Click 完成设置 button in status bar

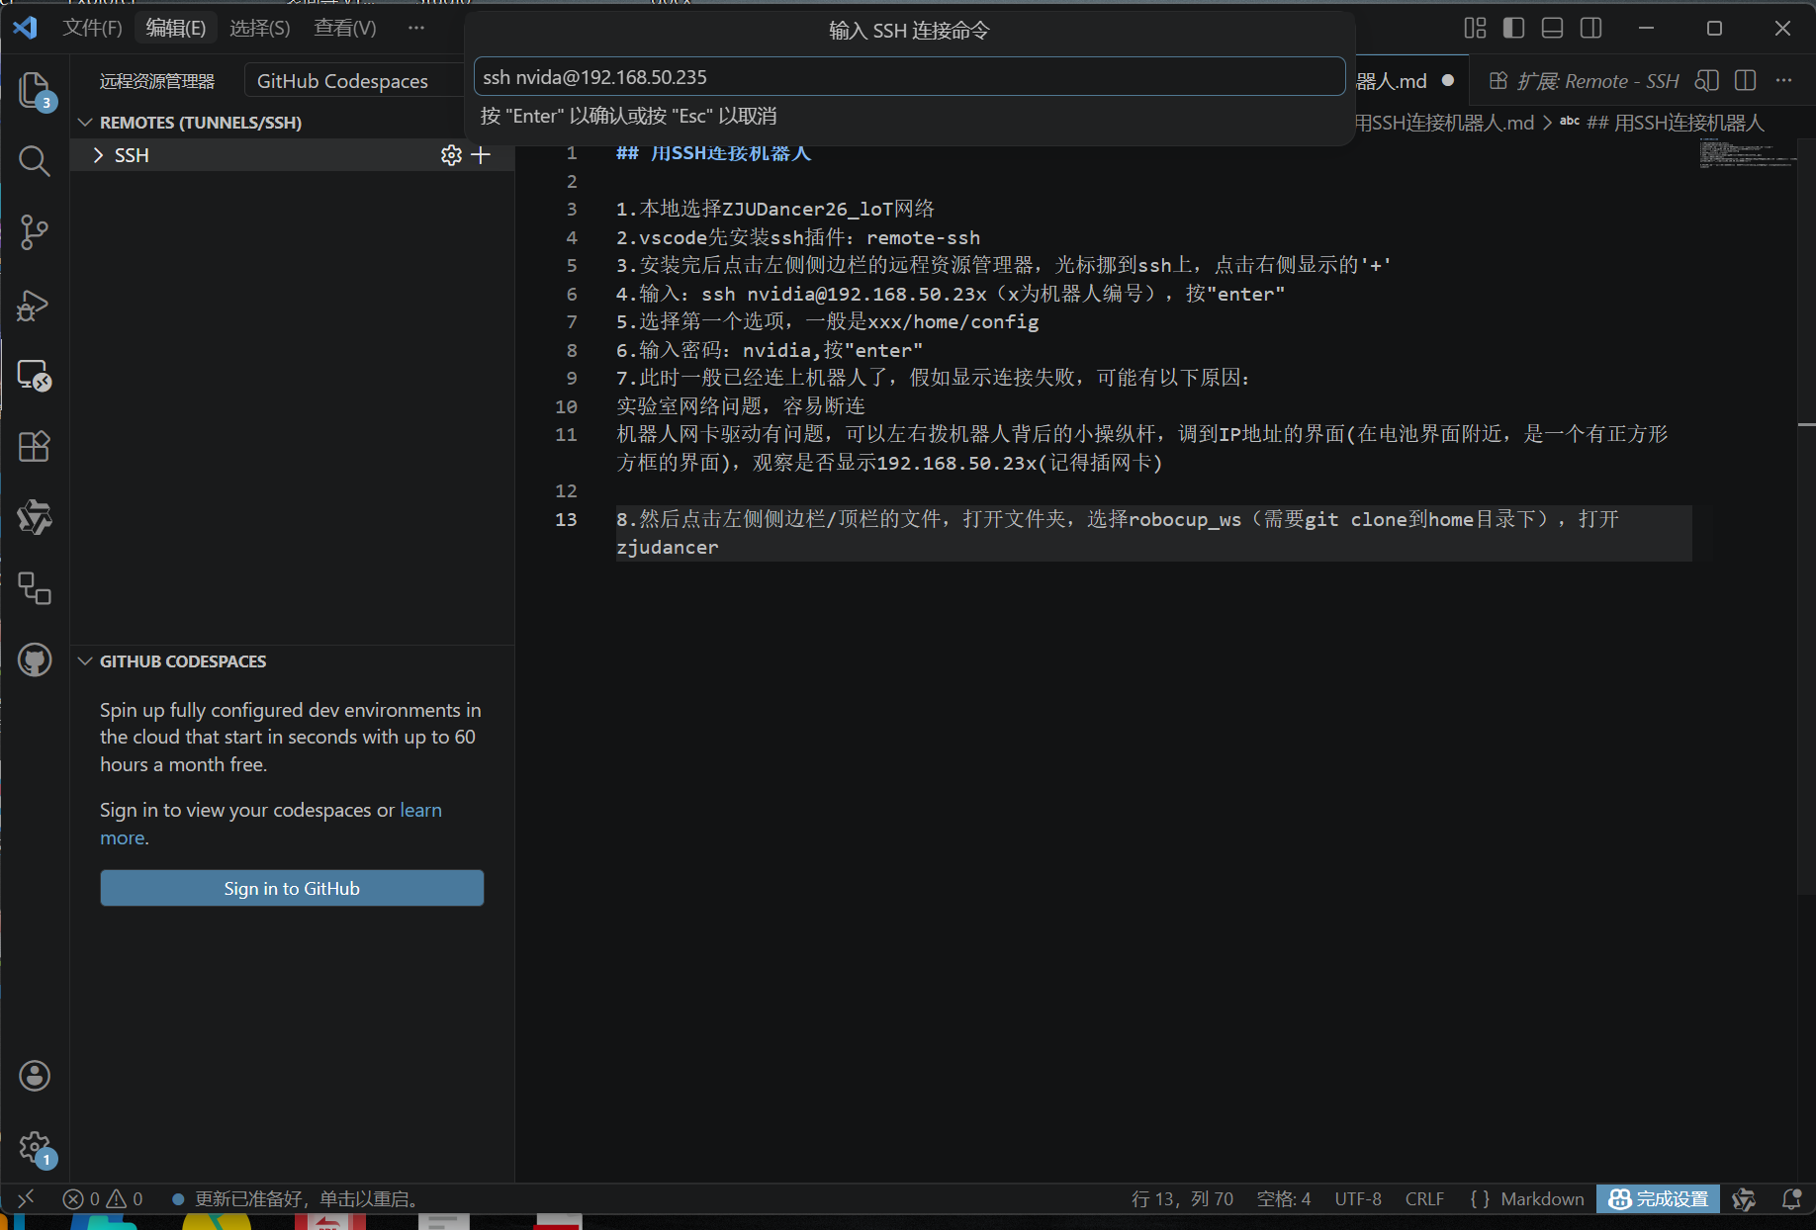pyautogui.click(x=1659, y=1198)
